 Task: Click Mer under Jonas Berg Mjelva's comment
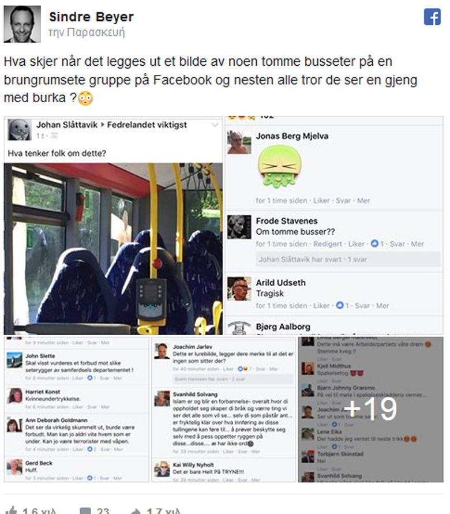(363, 200)
